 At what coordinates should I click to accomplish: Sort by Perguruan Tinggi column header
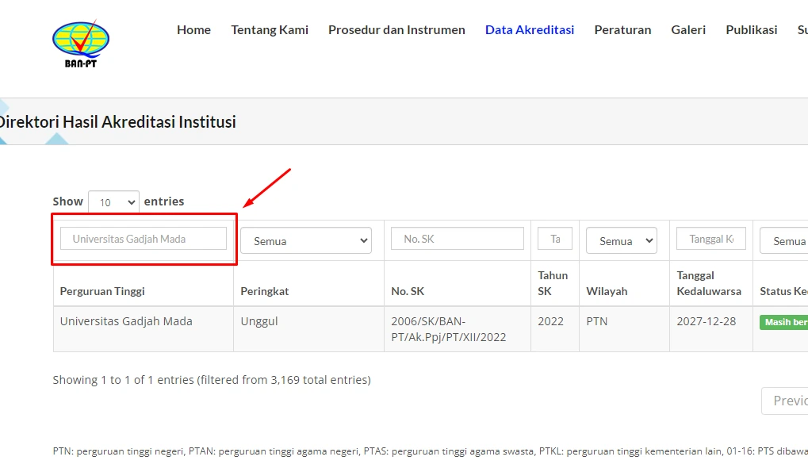144,283
